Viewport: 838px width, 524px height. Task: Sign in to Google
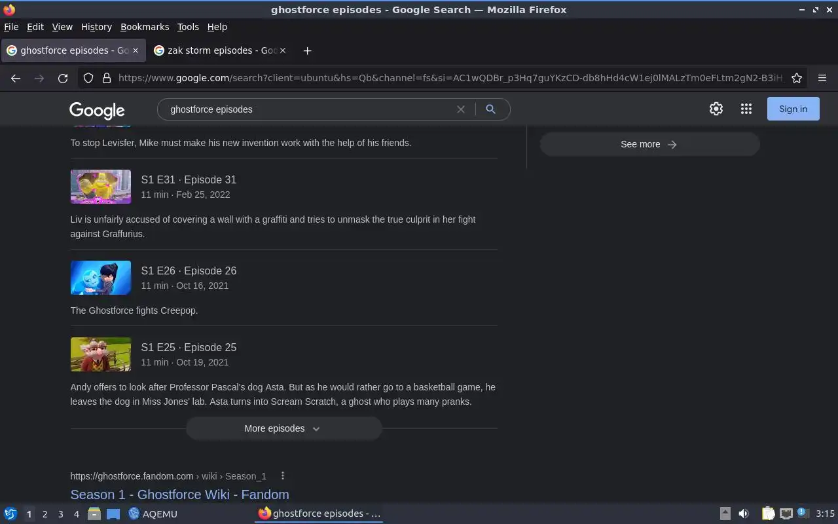793,109
